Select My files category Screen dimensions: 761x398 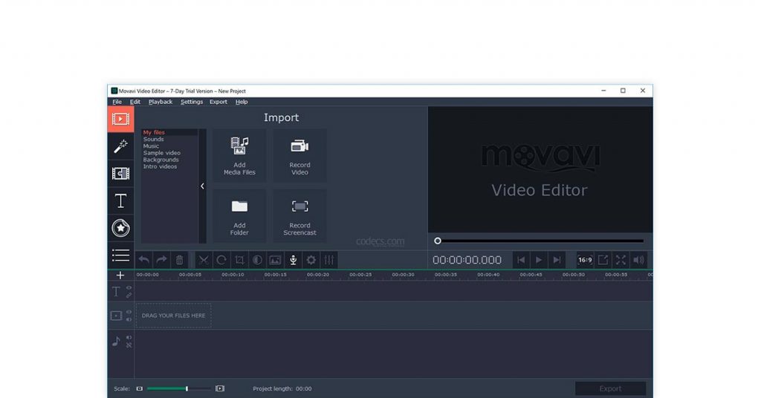154,132
